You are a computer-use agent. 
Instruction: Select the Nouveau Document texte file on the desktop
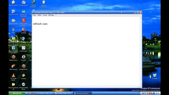pyautogui.click(x=44, y=4)
